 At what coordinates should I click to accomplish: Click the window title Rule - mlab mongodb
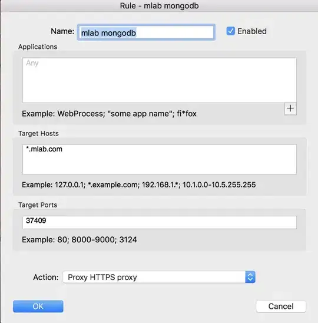[160, 5]
